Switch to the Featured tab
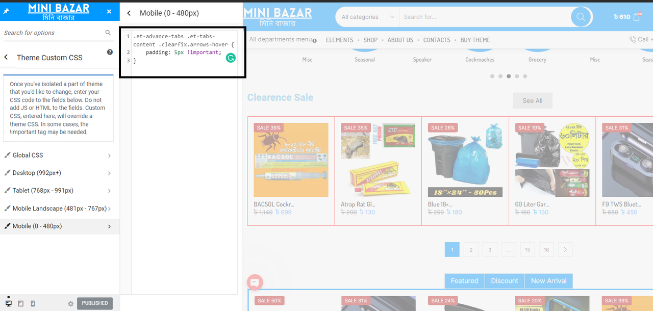The height and width of the screenshot is (311, 653). [464, 281]
